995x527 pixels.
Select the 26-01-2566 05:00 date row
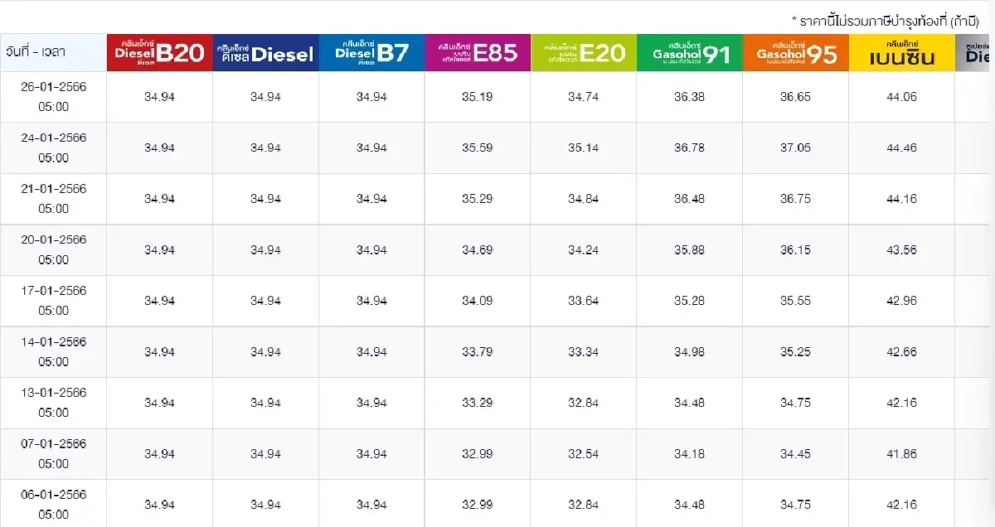click(x=53, y=97)
